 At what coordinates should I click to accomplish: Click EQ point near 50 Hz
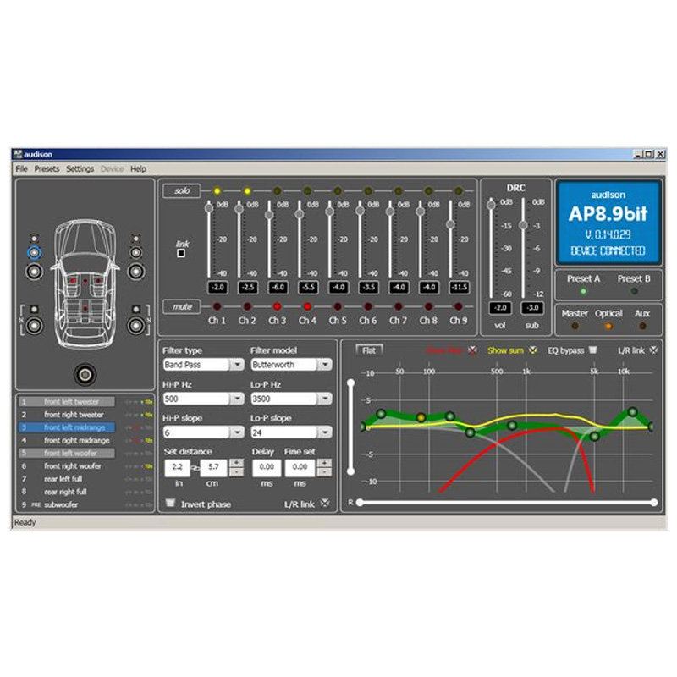point(381,414)
